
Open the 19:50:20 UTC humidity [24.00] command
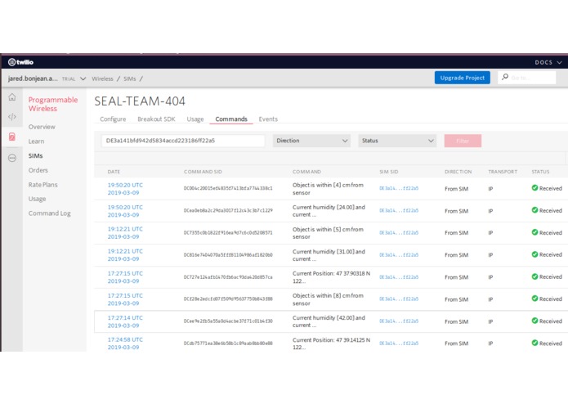coord(125,211)
